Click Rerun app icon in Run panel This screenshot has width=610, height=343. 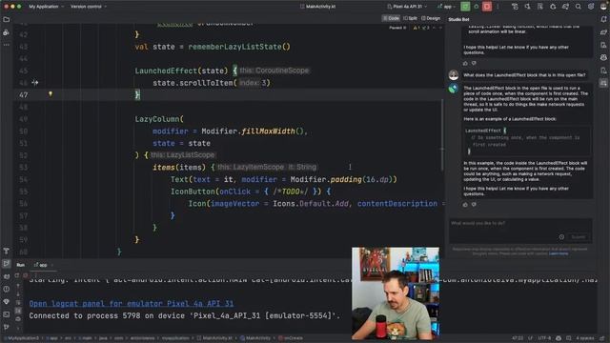click(17, 275)
